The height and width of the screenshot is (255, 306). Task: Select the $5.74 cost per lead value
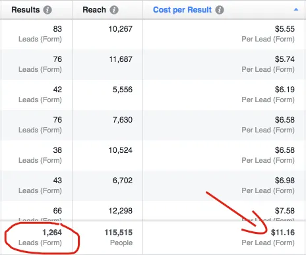click(x=285, y=59)
